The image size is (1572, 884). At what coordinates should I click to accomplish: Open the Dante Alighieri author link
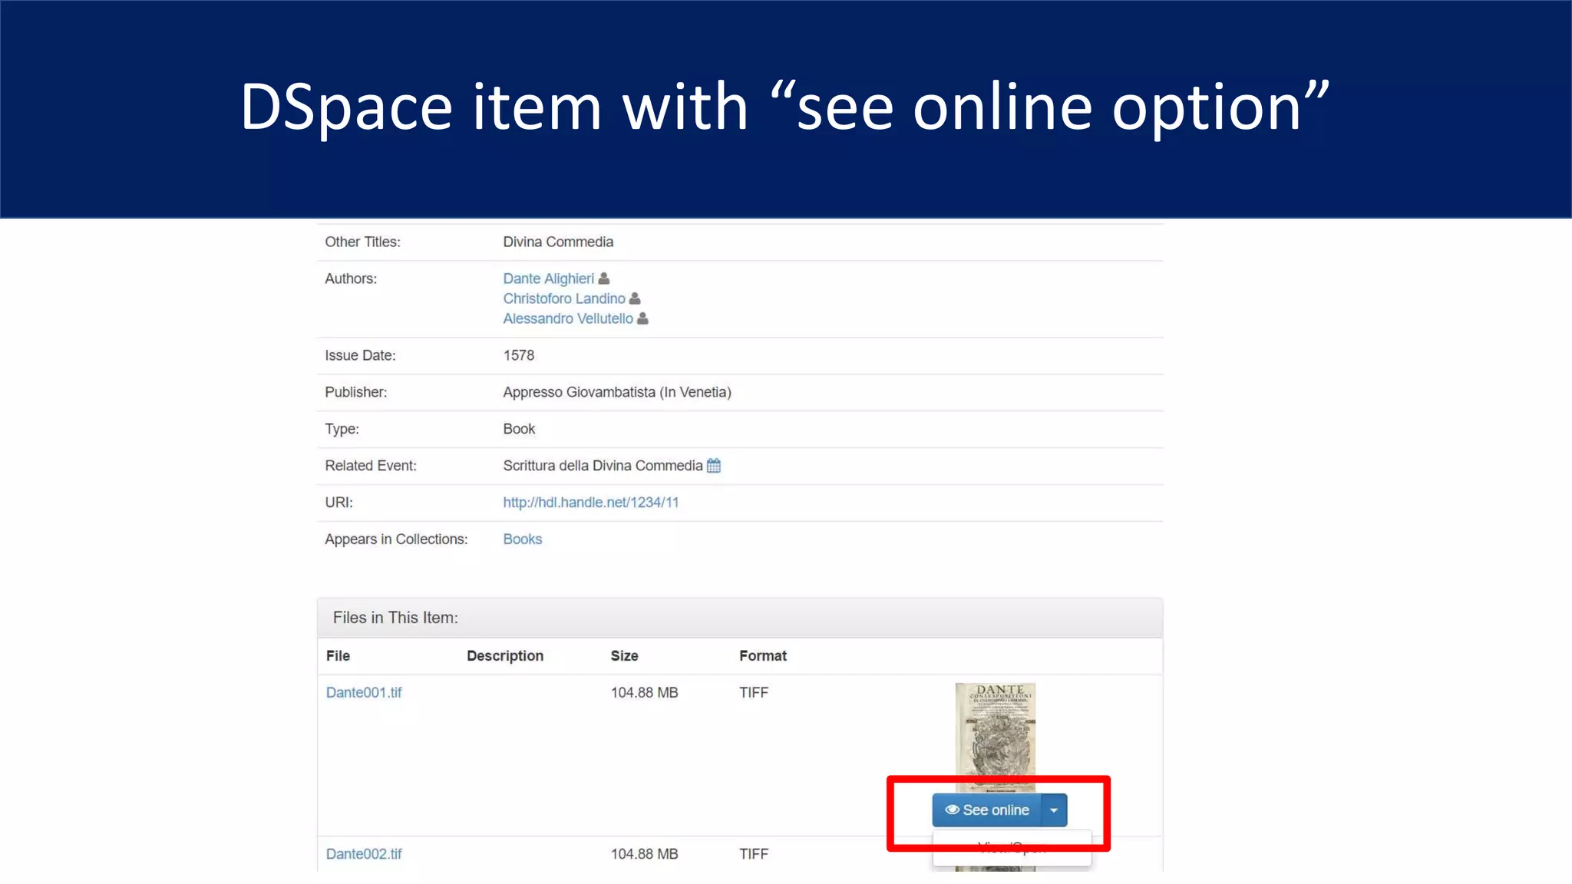pos(548,279)
